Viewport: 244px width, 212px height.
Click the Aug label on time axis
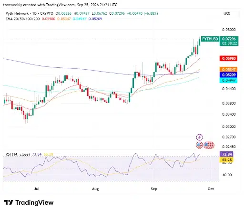95,189
